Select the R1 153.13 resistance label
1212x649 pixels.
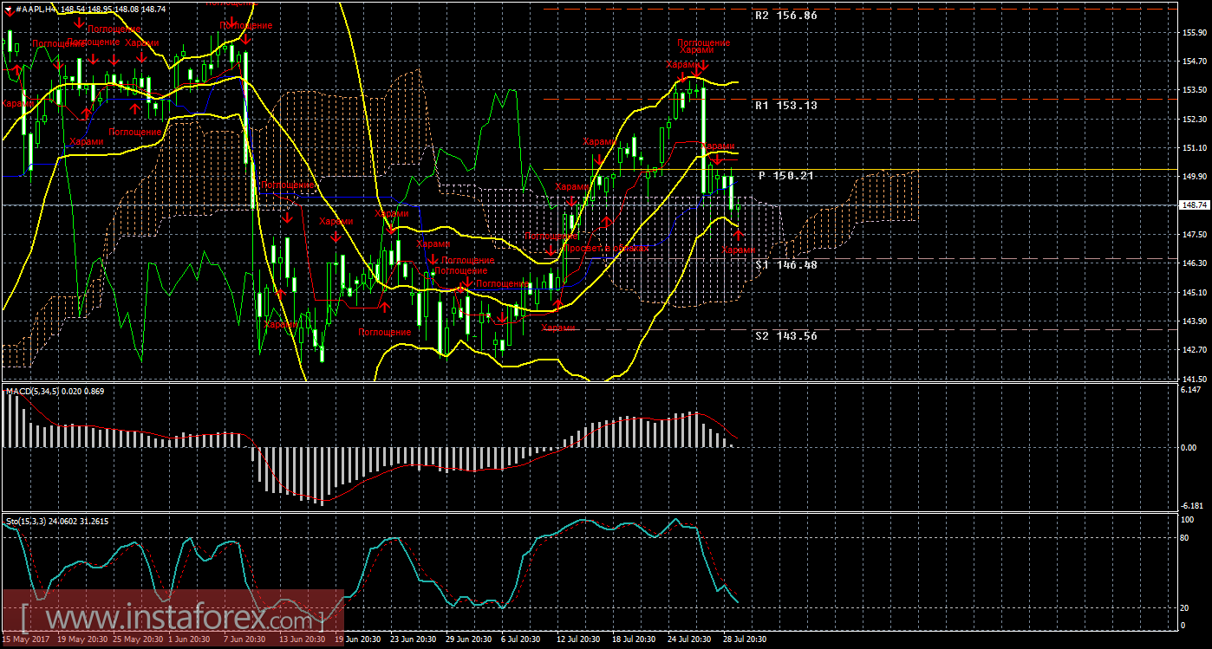[x=785, y=105]
